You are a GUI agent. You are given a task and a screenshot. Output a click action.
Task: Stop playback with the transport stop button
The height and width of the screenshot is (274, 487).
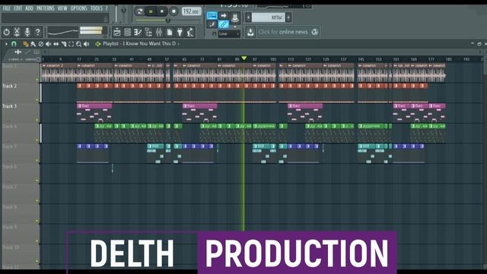click(162, 11)
